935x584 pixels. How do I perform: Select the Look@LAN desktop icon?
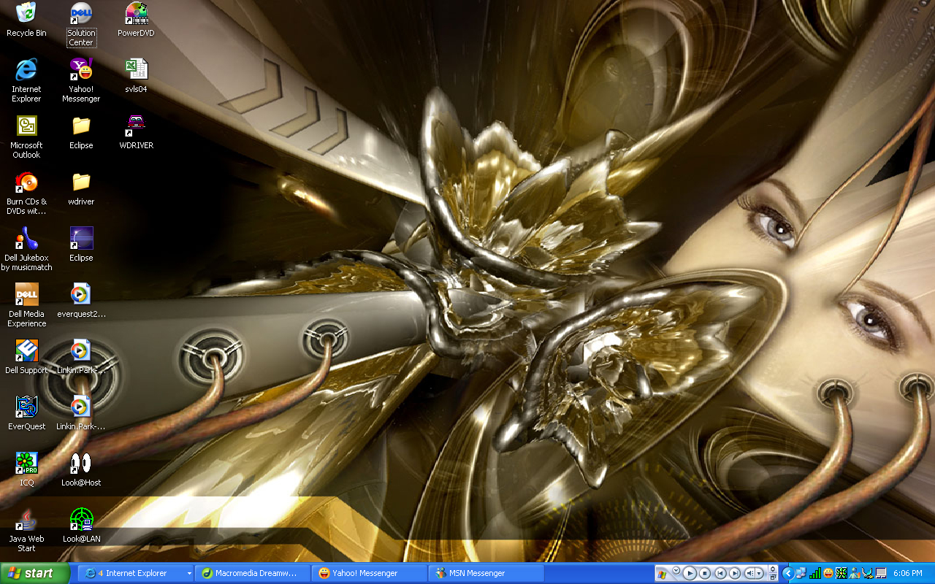click(81, 526)
